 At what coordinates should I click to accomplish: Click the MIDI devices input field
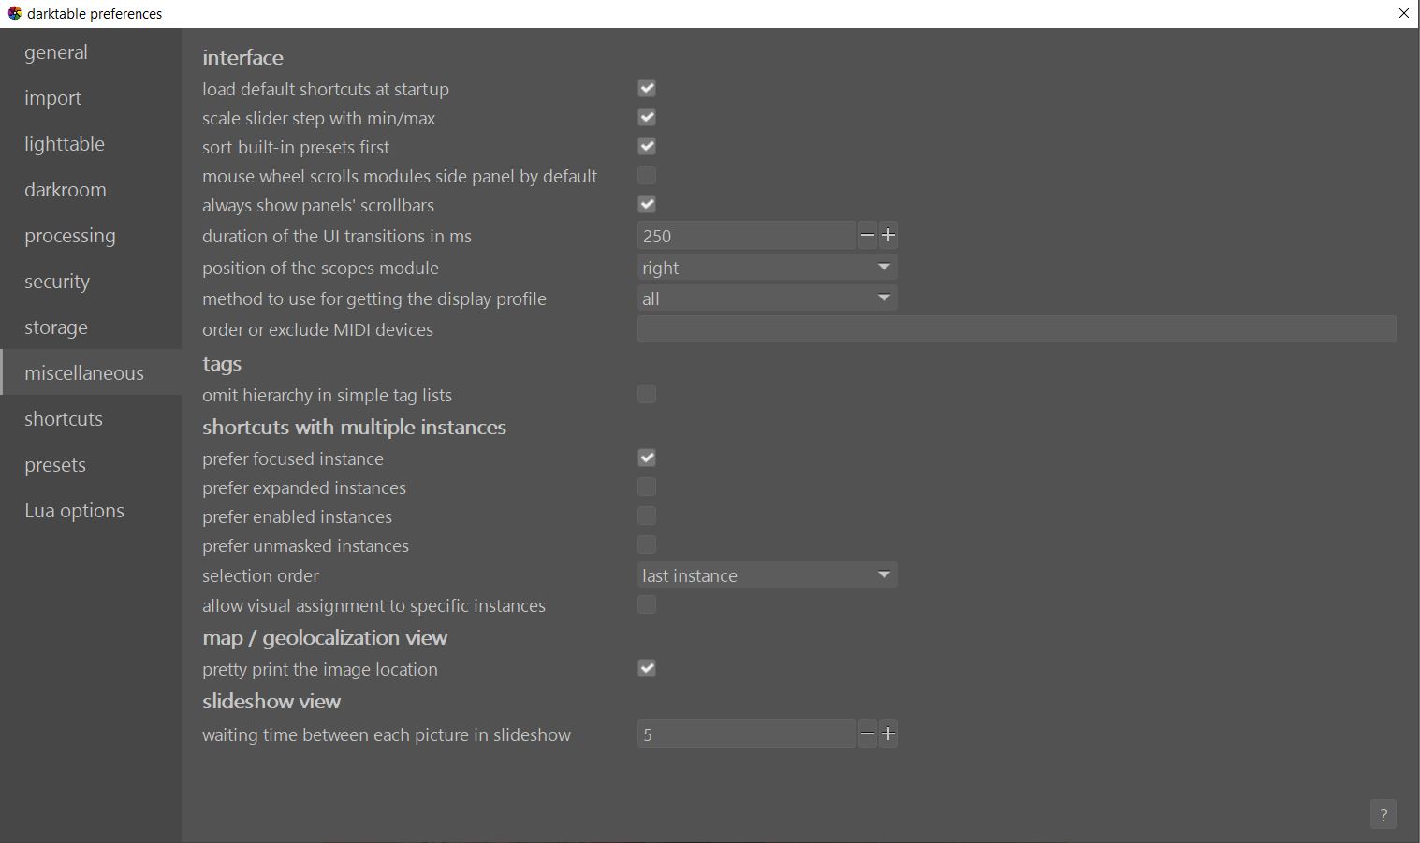pos(1016,328)
